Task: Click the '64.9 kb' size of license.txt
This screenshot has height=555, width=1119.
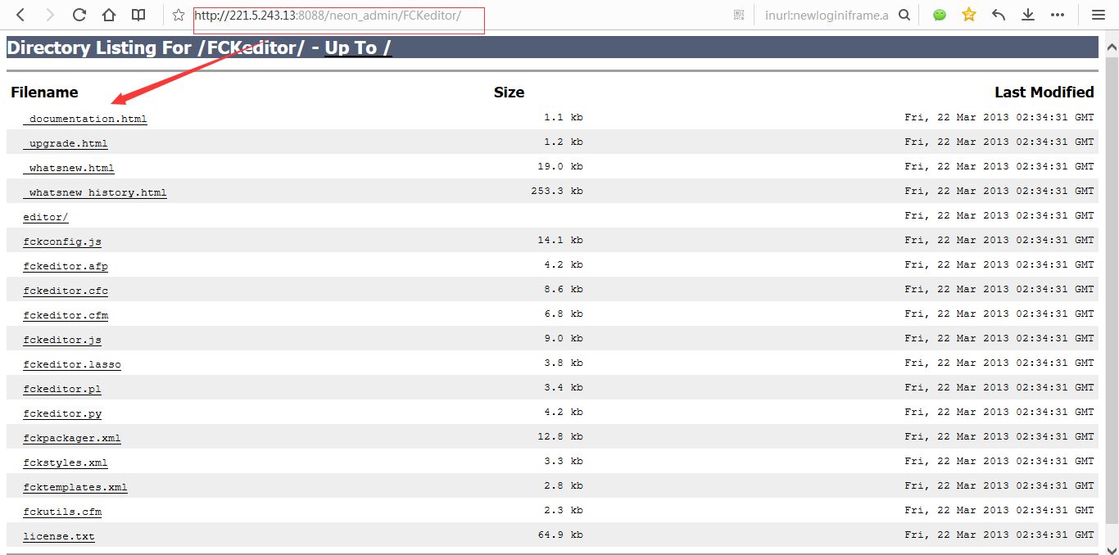Action: [x=560, y=535]
